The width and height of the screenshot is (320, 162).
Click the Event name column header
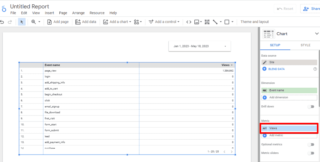pyautogui.click(x=52, y=65)
